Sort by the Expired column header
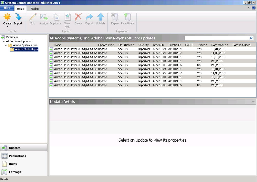 203,45
